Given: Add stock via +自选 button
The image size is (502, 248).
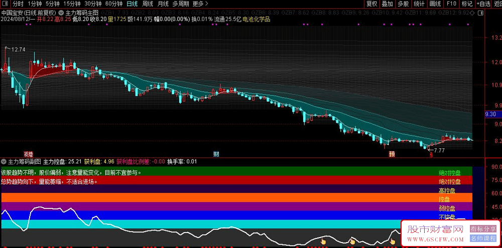Looking at the screenshot, I should [483, 4].
